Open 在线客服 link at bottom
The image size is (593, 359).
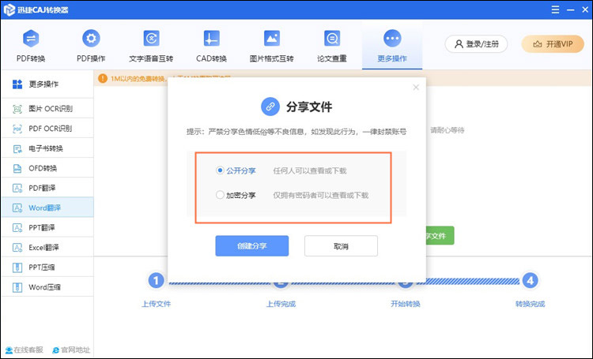click(25, 350)
